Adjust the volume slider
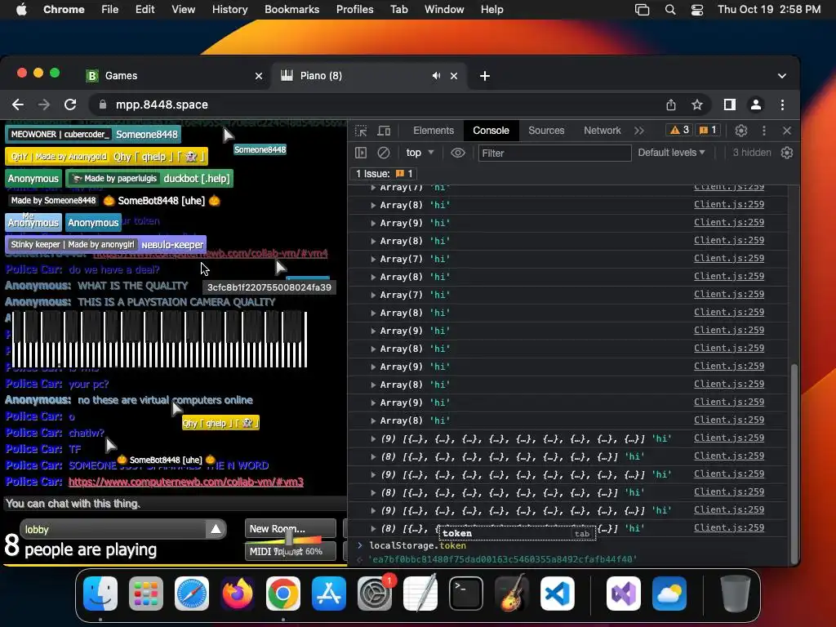 [x=290, y=537]
